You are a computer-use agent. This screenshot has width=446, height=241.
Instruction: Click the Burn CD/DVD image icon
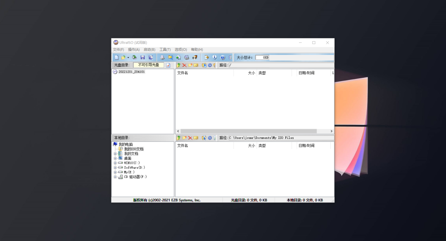pyautogui.click(x=195, y=57)
